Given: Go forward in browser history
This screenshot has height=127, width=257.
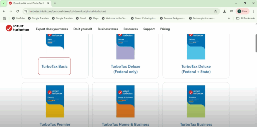Looking at the screenshot, I should pos(11,11).
